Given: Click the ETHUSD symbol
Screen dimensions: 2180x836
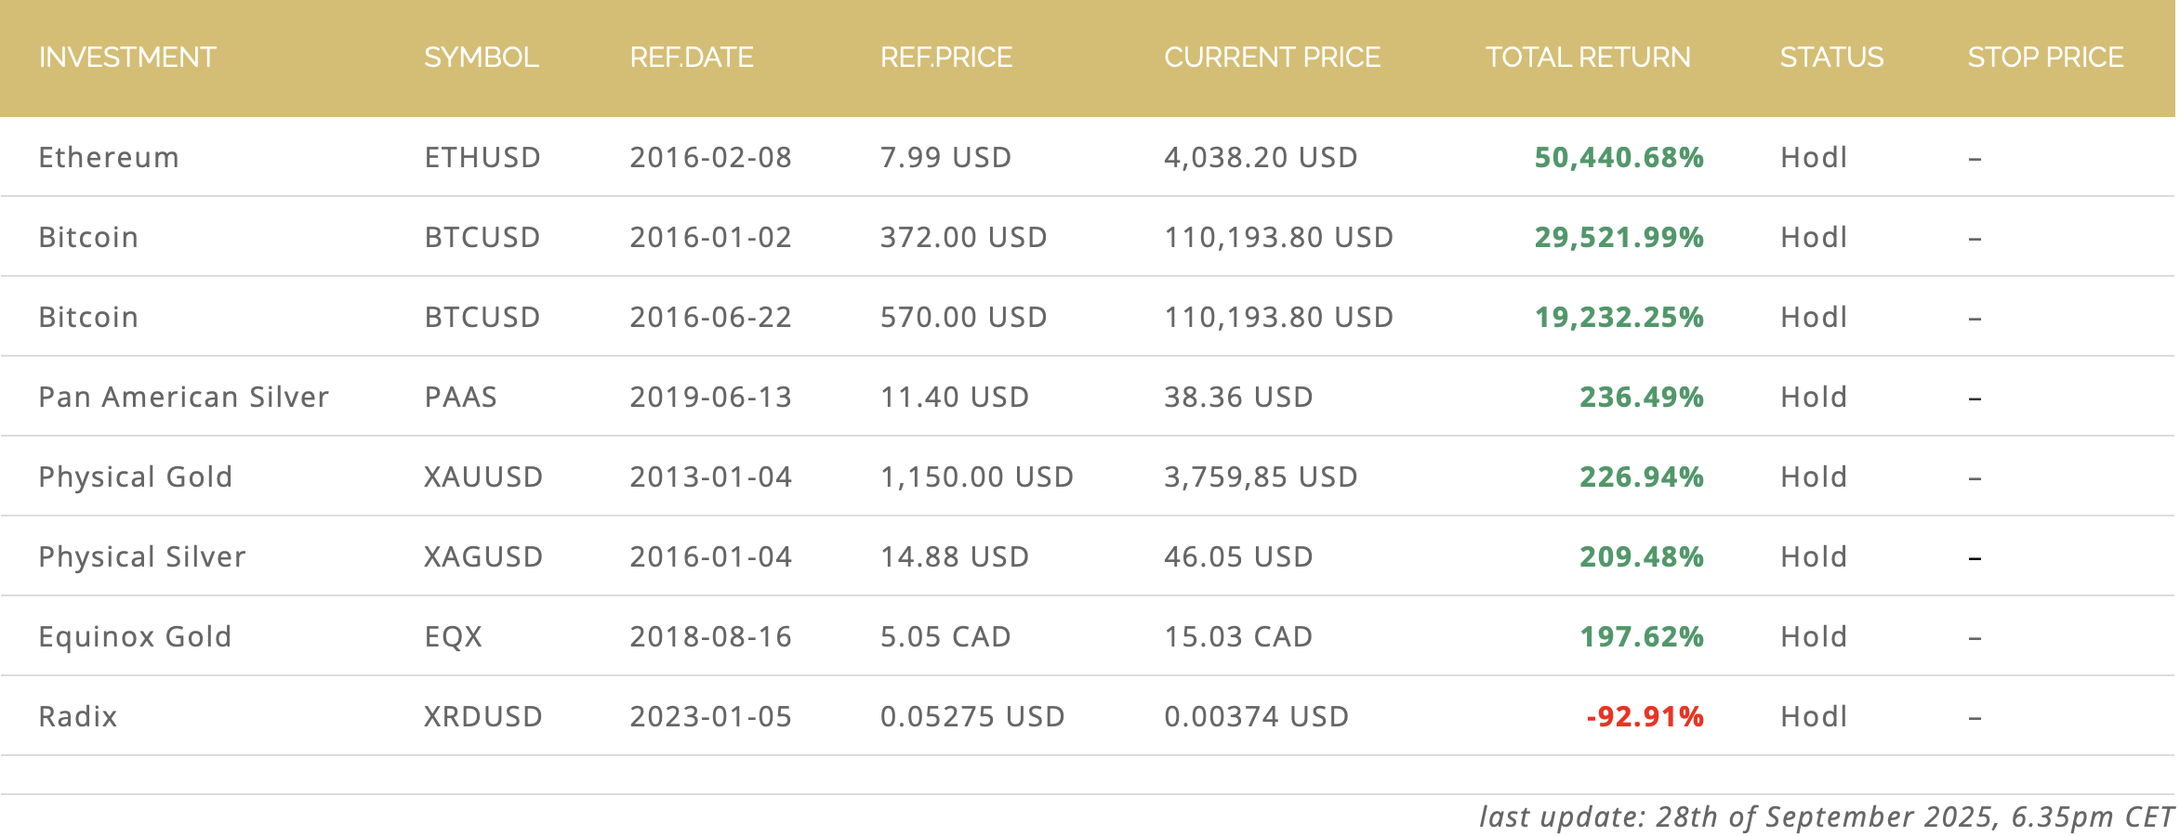Looking at the screenshot, I should (x=482, y=157).
